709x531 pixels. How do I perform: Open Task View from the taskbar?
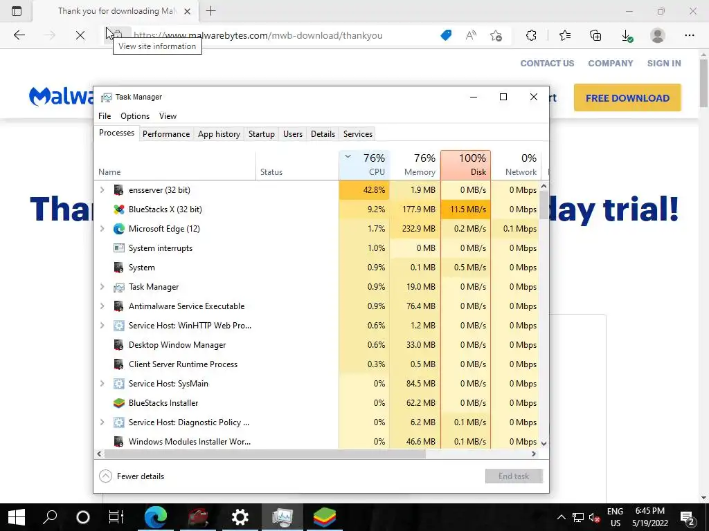pos(116,517)
